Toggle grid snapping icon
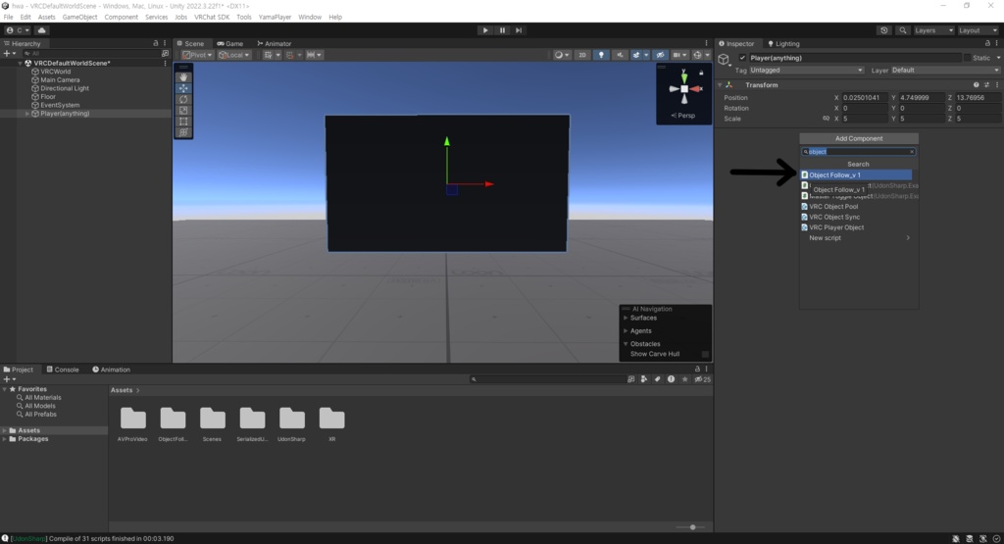The width and height of the screenshot is (1004, 544). tap(292, 55)
